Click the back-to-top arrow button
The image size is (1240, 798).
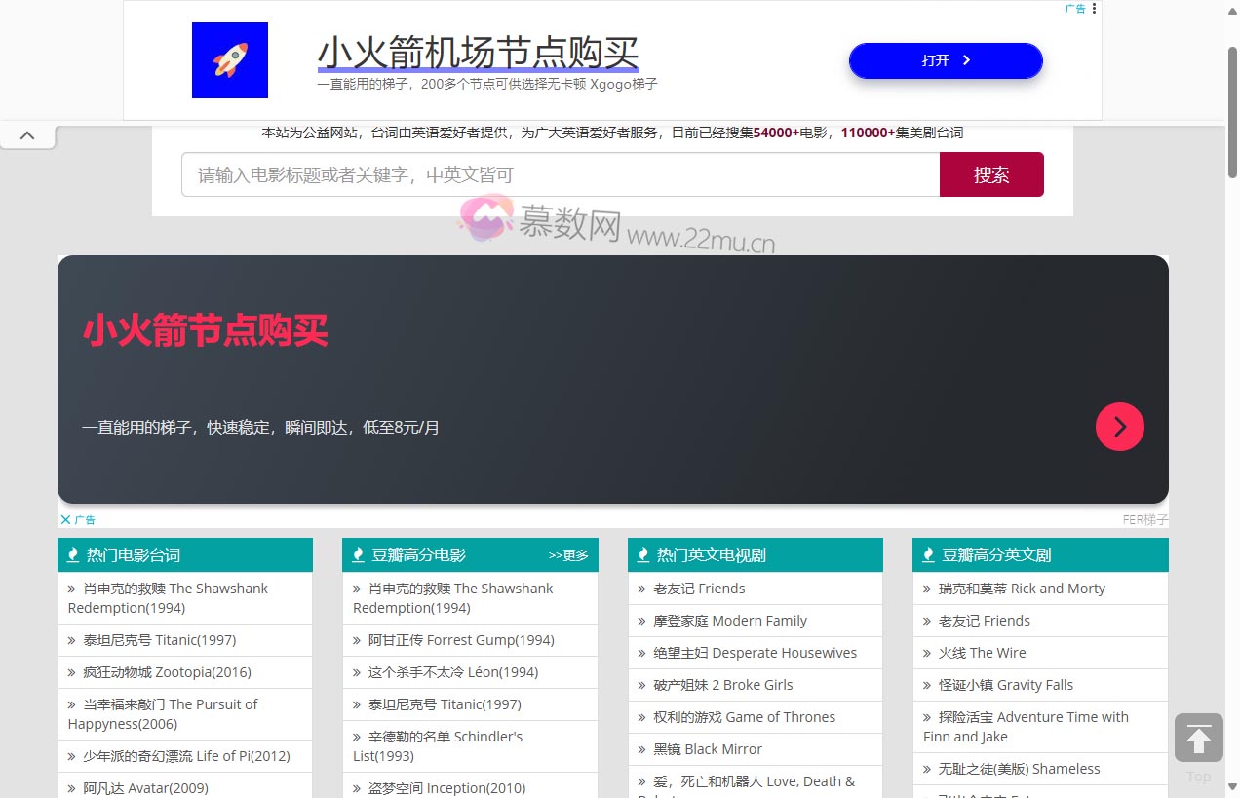1198,738
